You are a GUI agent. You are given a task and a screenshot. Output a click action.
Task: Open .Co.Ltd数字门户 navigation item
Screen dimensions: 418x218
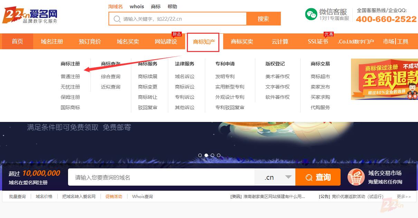pyautogui.click(x=356, y=42)
